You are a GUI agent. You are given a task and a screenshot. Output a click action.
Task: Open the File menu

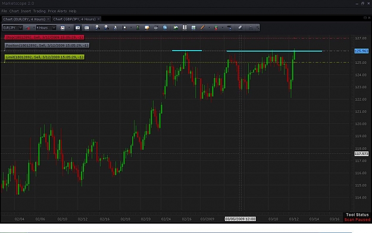(4, 11)
